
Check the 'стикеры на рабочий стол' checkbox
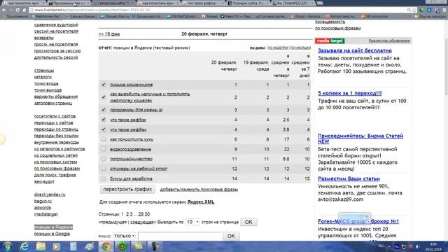[104, 168]
